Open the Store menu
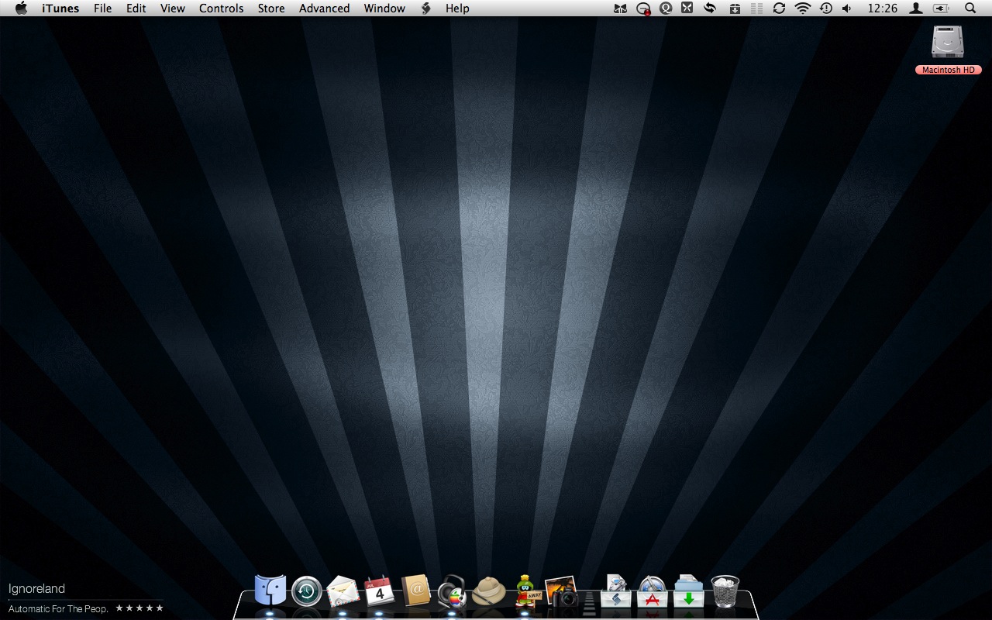The width and height of the screenshot is (992, 620). pos(271,9)
